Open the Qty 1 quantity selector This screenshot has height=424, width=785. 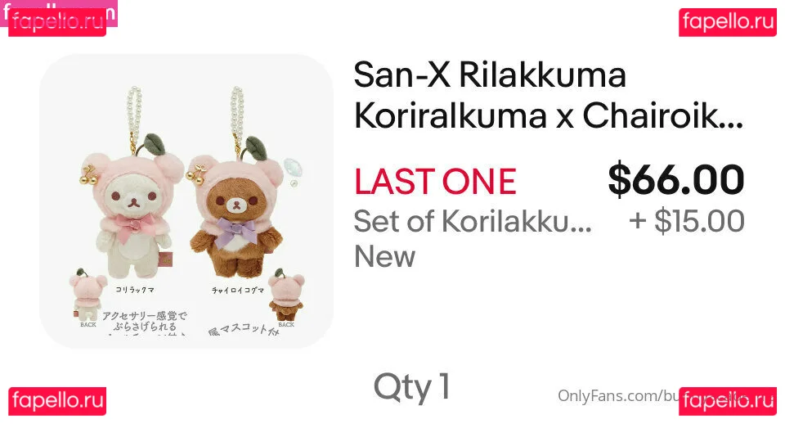[412, 387]
